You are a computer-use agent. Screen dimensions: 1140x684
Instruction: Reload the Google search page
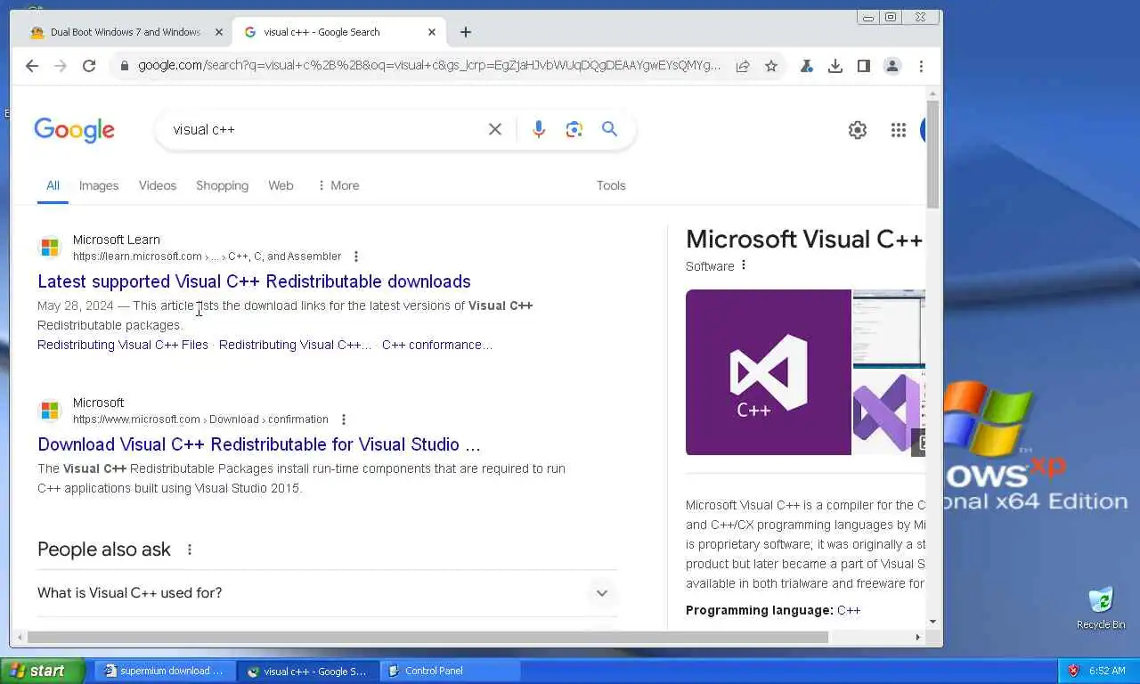click(x=89, y=66)
